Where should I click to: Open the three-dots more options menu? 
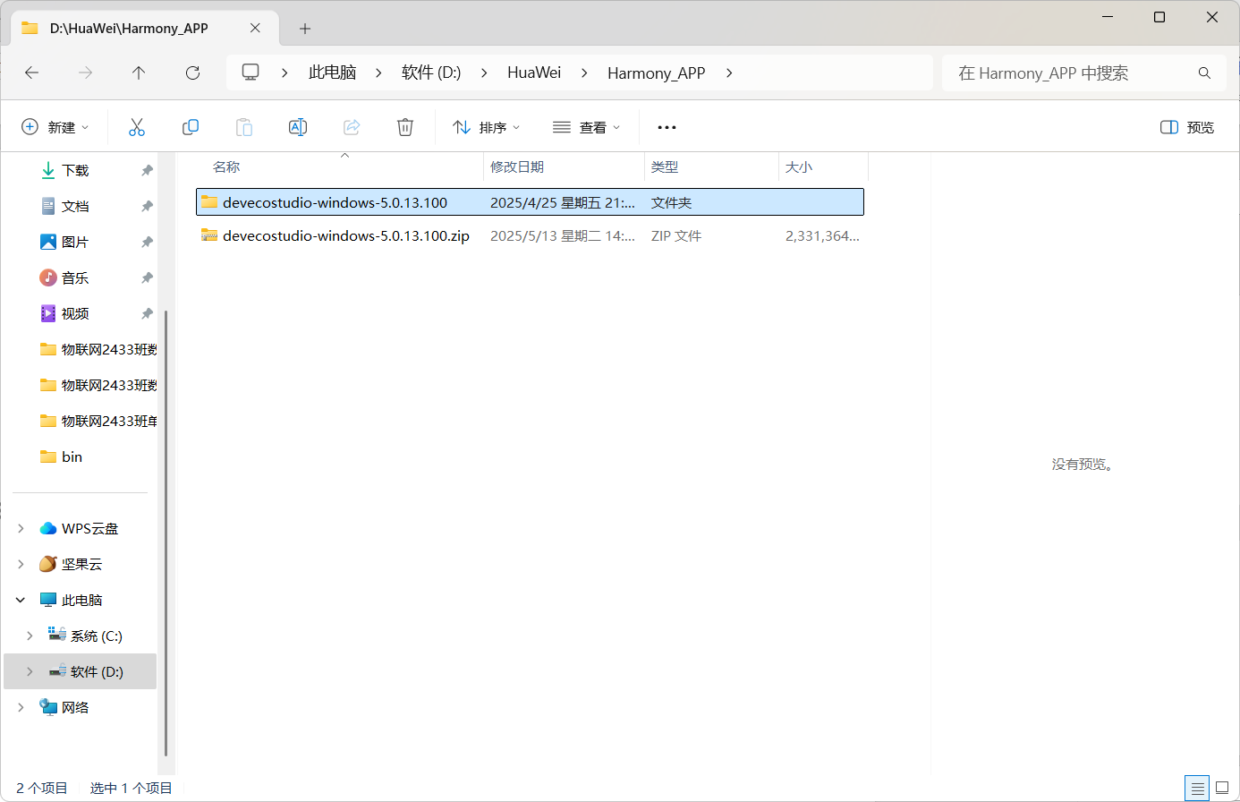667,127
